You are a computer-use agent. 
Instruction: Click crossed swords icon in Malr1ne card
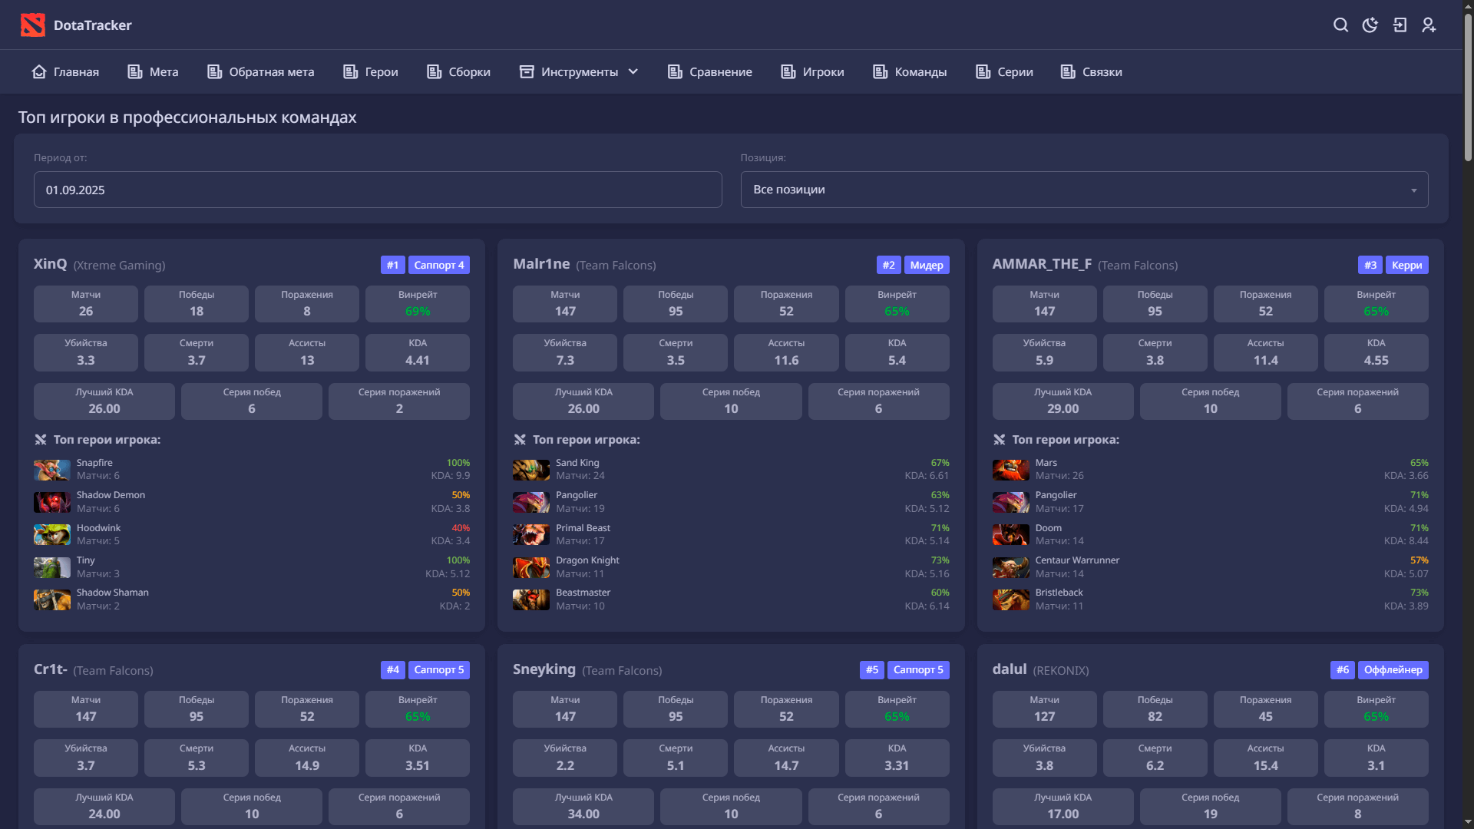coord(520,440)
